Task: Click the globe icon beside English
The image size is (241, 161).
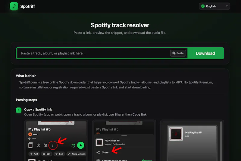Action: click(x=203, y=6)
